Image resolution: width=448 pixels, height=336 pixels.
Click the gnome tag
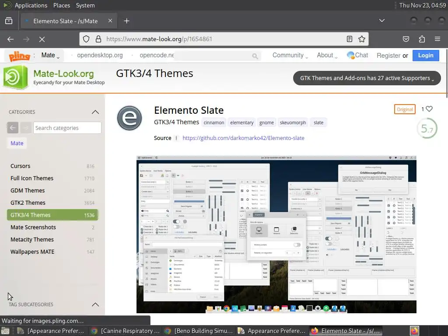pos(266,122)
